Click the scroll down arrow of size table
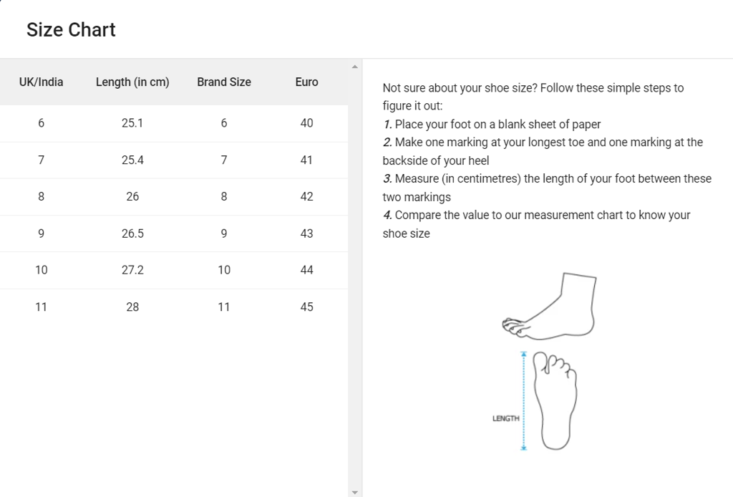This screenshot has height=497, width=733. (354, 491)
